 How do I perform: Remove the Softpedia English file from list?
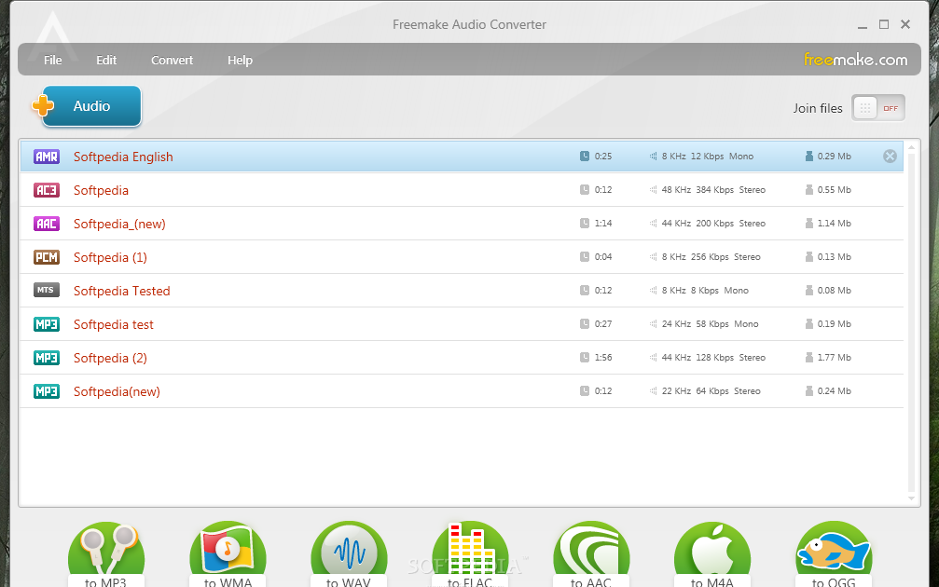(890, 157)
